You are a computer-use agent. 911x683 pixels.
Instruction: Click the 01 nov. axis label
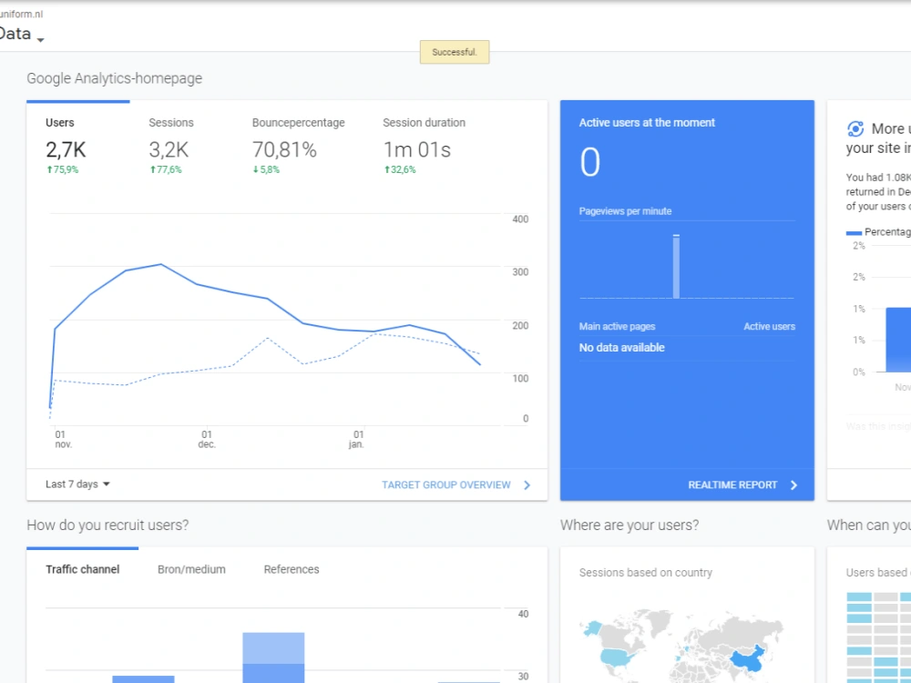tap(62, 439)
